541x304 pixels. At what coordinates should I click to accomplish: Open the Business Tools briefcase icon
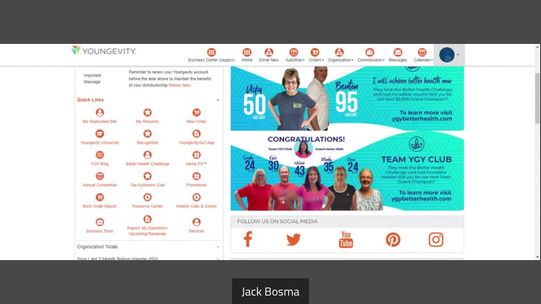pos(100,222)
